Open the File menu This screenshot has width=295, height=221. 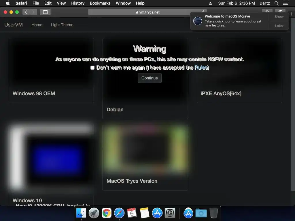pos(36,3)
